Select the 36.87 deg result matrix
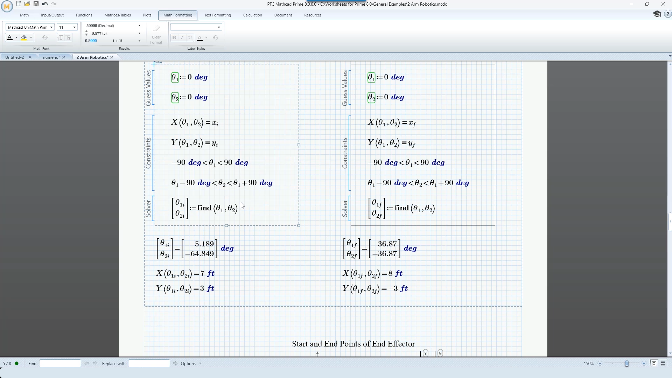 (x=384, y=248)
